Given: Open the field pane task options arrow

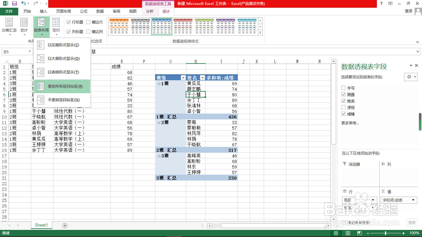Looking at the screenshot, I should (x=411, y=65).
